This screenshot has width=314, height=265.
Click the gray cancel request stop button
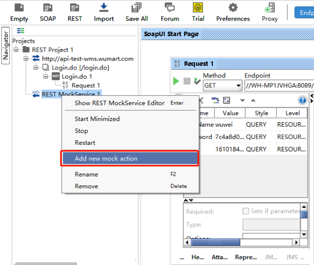(x=187, y=81)
